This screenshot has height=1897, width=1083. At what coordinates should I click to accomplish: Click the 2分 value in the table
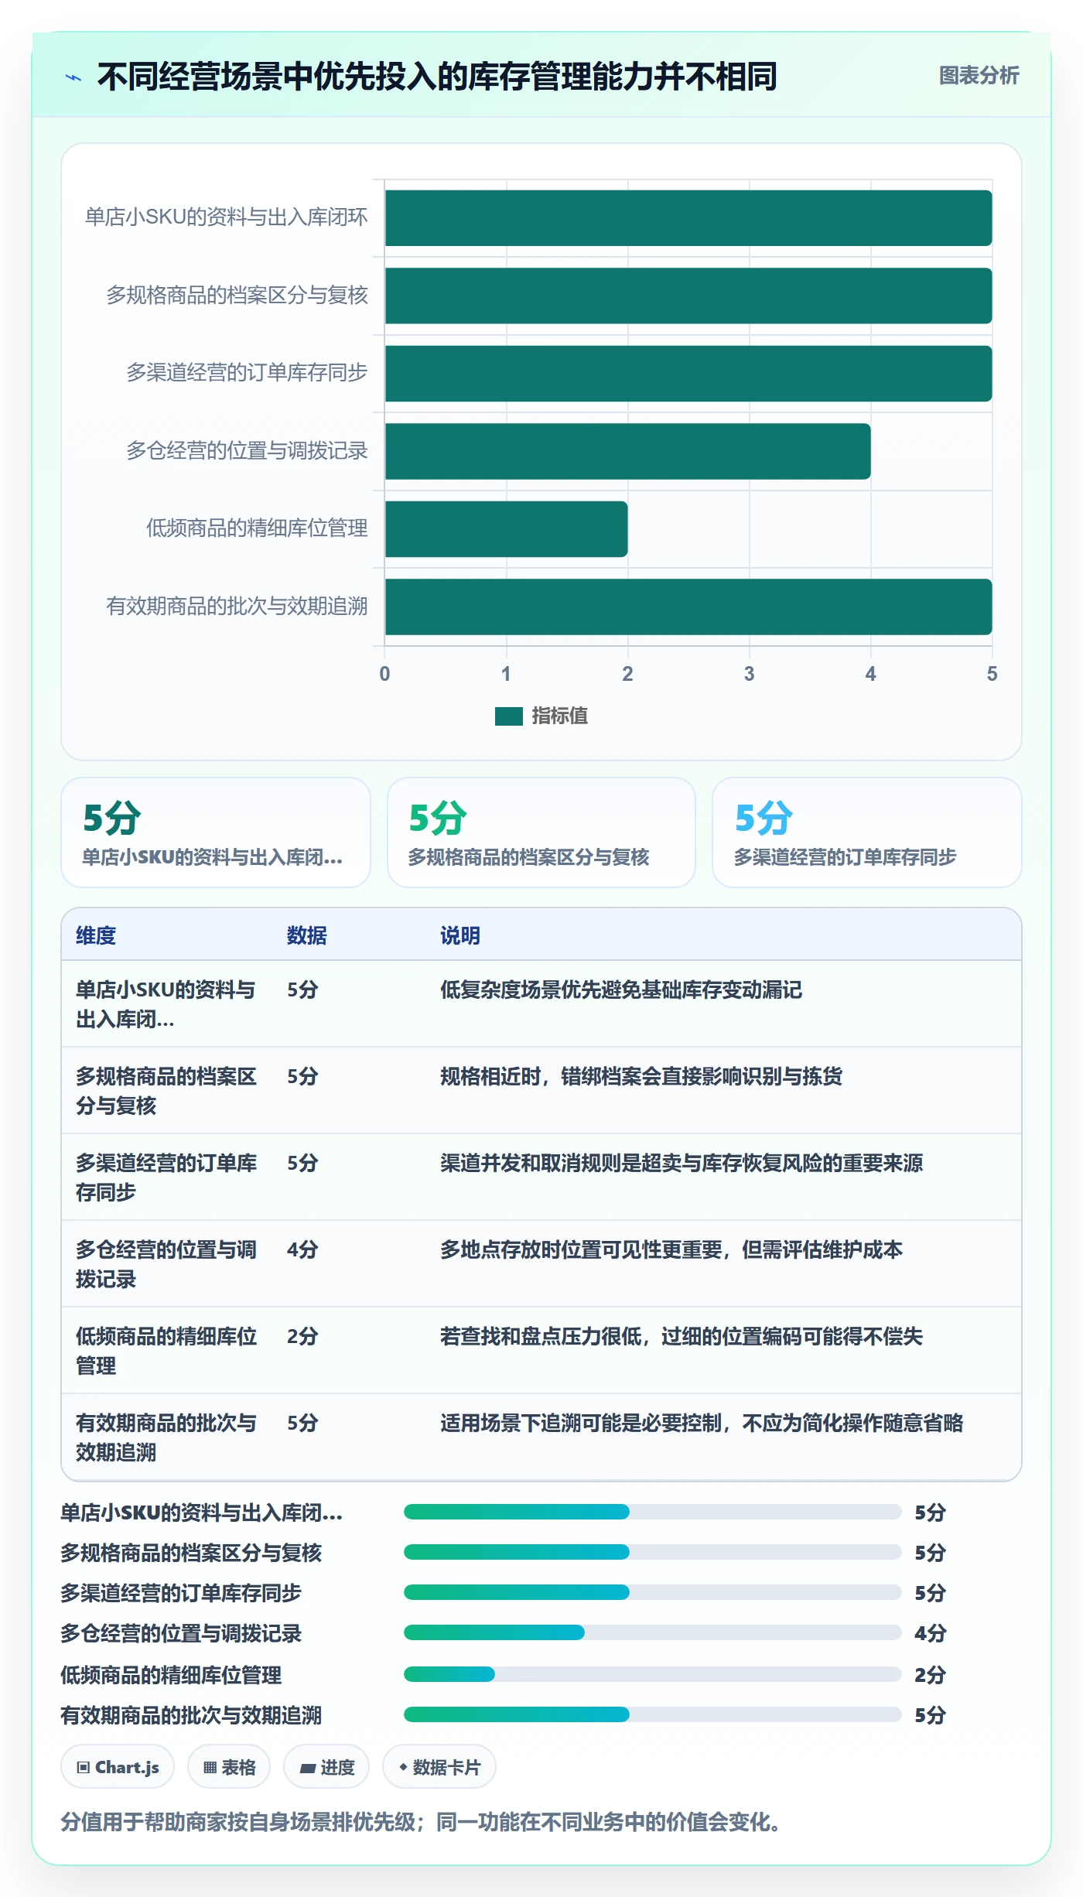point(302,1336)
